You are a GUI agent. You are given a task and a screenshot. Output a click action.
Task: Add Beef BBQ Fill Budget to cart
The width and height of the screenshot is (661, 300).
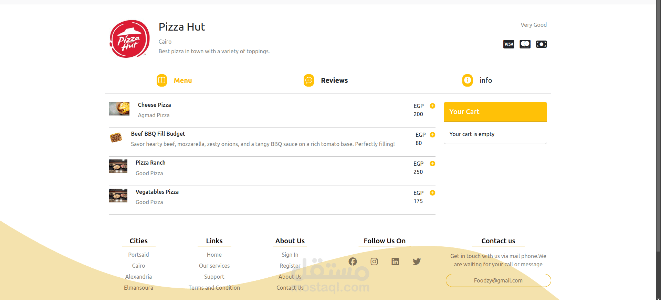coord(432,135)
